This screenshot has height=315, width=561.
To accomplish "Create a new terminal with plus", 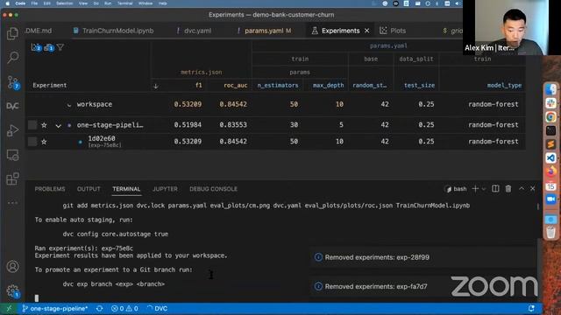I will (475, 189).
